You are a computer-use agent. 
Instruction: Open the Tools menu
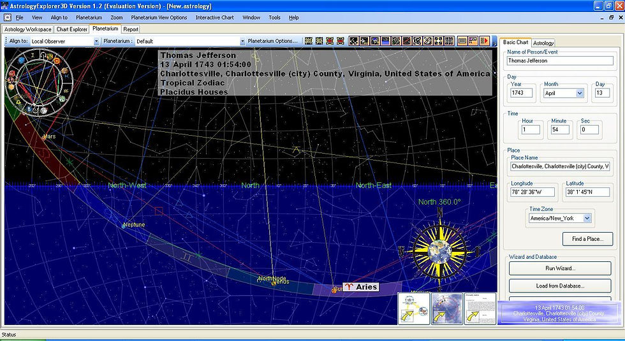pos(274,18)
